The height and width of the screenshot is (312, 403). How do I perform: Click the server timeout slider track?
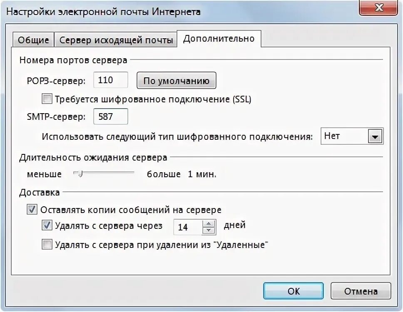point(104,173)
